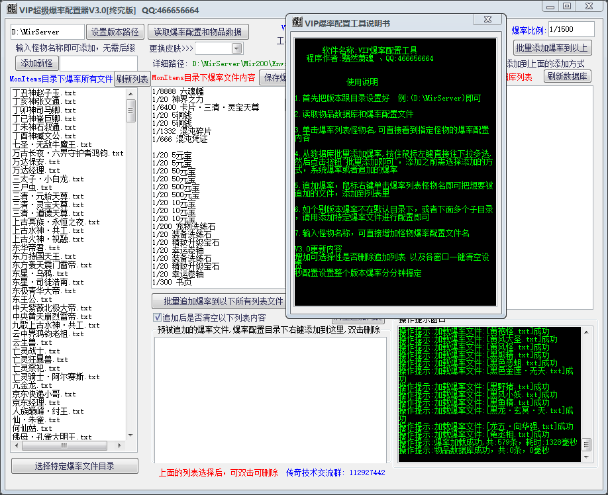This screenshot has width=608, height=495.
Task: Click the 爆率比例 1/1500 input field
Action: 571,29
